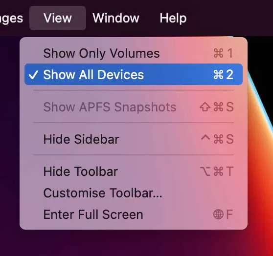Click the option-command-T shortcut symbols

pos(217,171)
